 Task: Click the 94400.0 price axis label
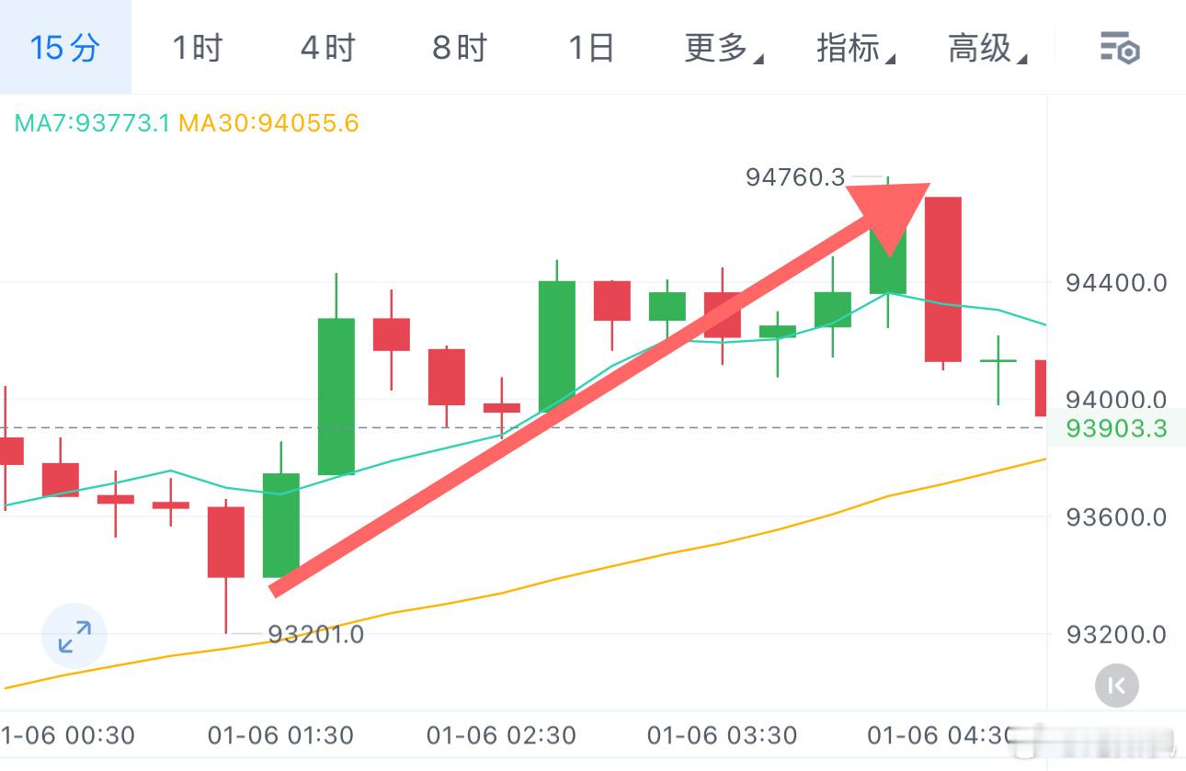coord(1115,283)
